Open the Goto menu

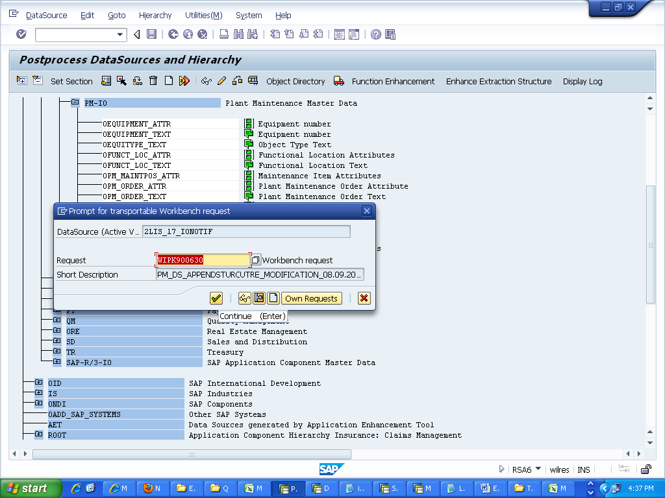pos(117,16)
